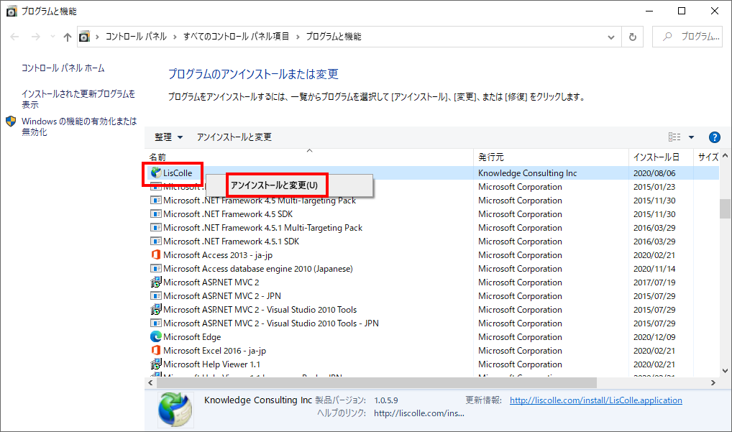Viewport: 732px width, 432px height.
Task: Select MVC 2 Visual Studio 2010 Tools - JPN icon
Action: 155,323
